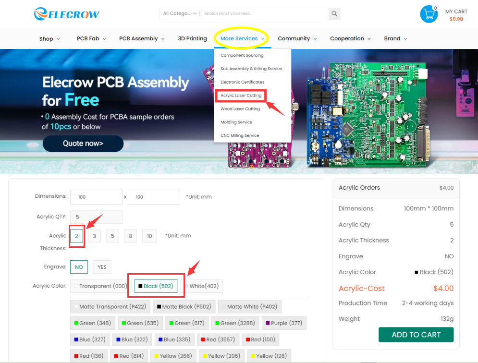Click the orange active carousel dot
Image resolution: width=478 pixels, height=363 pixels.
(251, 167)
